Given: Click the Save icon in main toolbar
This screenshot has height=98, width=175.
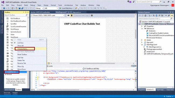Looking at the screenshot, I should pyautogui.click(x=20, y=8).
